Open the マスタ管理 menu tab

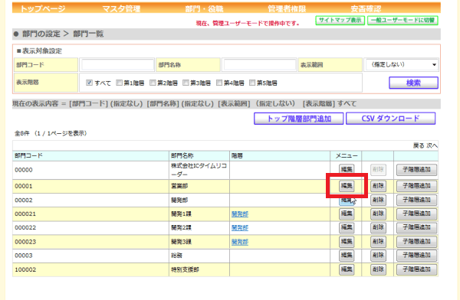tap(121, 8)
